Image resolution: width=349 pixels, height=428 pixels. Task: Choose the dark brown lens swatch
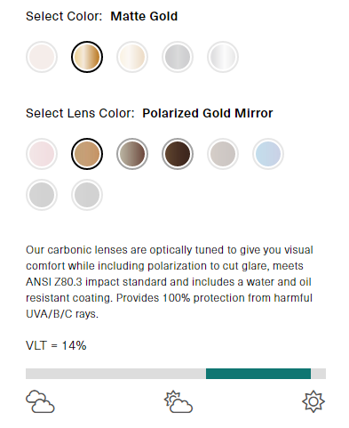(178, 154)
